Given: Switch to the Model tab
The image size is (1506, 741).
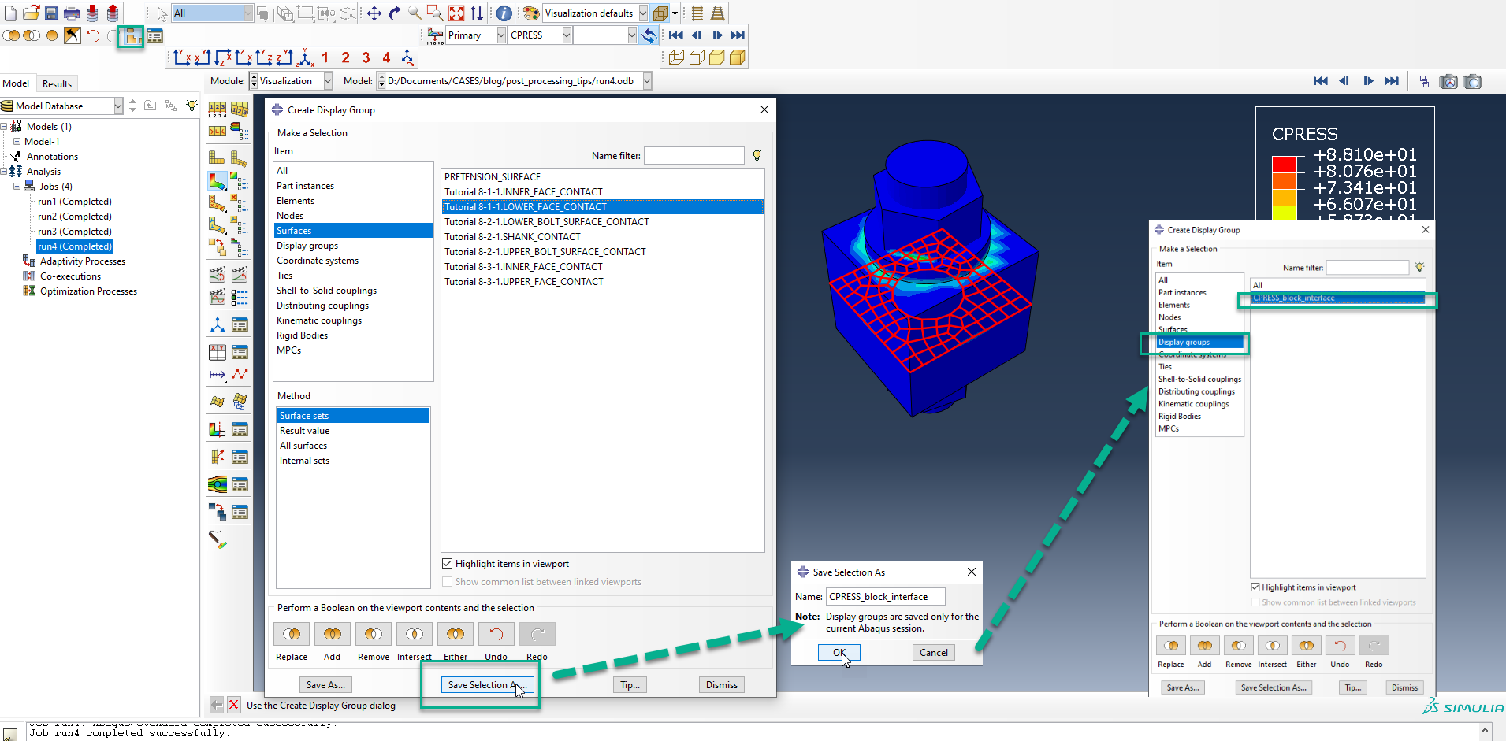Looking at the screenshot, I should coord(16,83).
